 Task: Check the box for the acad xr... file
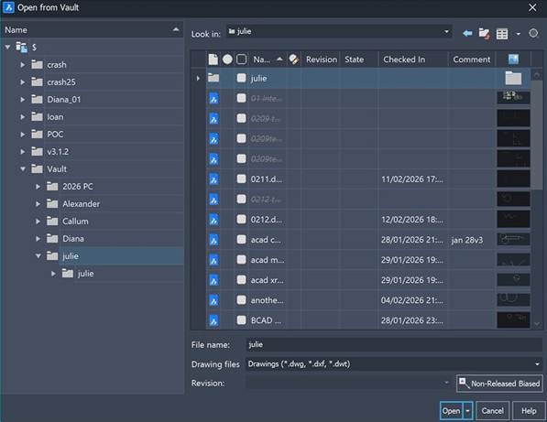[241, 280]
